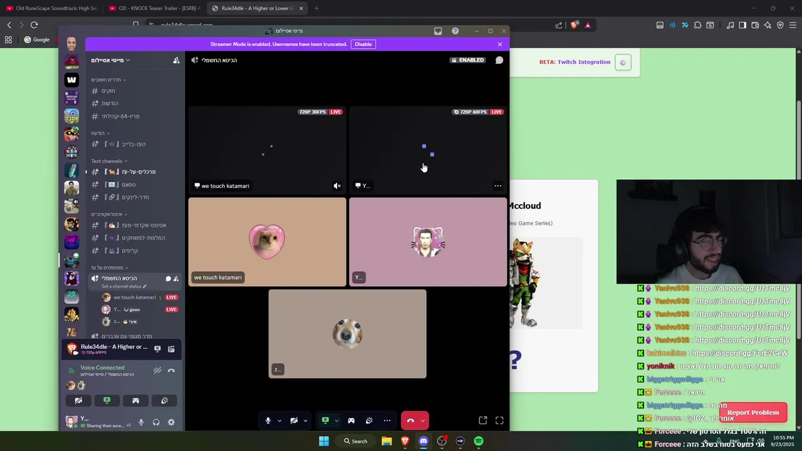Open disconnect options arrow beside red button

pyautogui.click(x=423, y=420)
